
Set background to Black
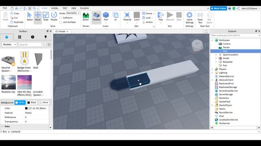[x=32, y=103]
